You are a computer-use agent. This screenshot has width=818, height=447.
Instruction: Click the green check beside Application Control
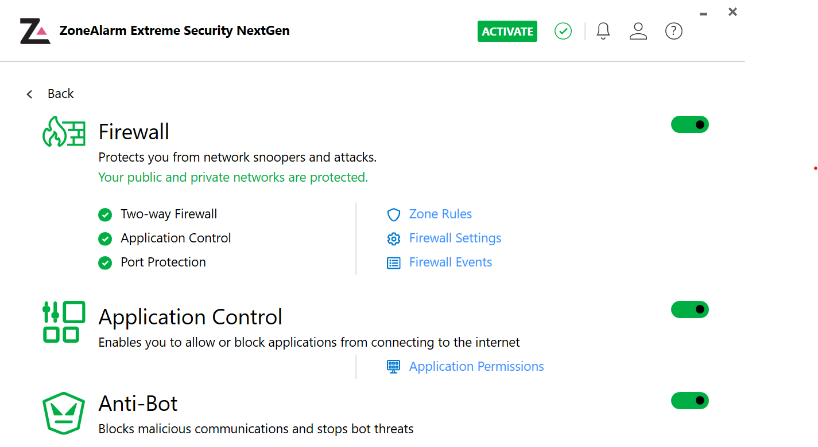click(105, 239)
